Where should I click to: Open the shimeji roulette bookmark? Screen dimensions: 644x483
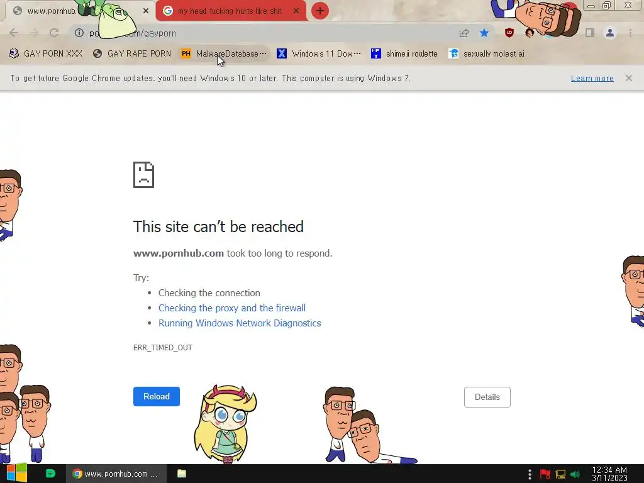[404, 53]
